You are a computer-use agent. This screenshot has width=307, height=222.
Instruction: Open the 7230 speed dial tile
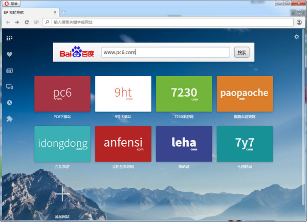184,94
